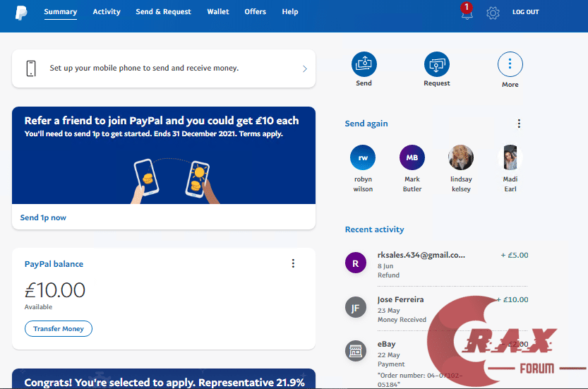The height and width of the screenshot is (389, 588).
Task: Click the + £5.00 refund amount
Action: pos(515,255)
